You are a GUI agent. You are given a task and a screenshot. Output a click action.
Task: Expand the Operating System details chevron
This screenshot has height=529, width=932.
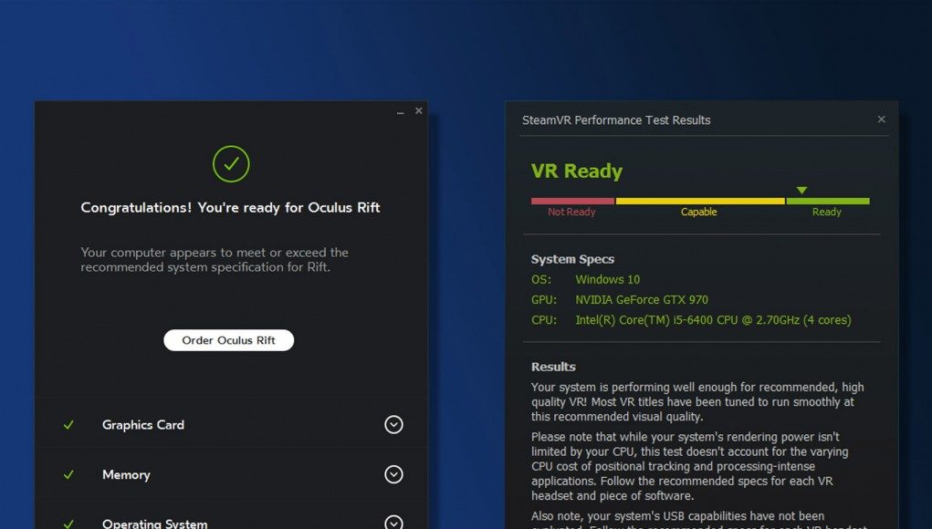point(393,522)
